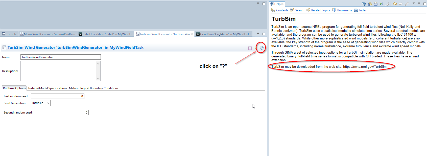Click the First random seed field
This screenshot has height=156, width=427.
(58, 96)
